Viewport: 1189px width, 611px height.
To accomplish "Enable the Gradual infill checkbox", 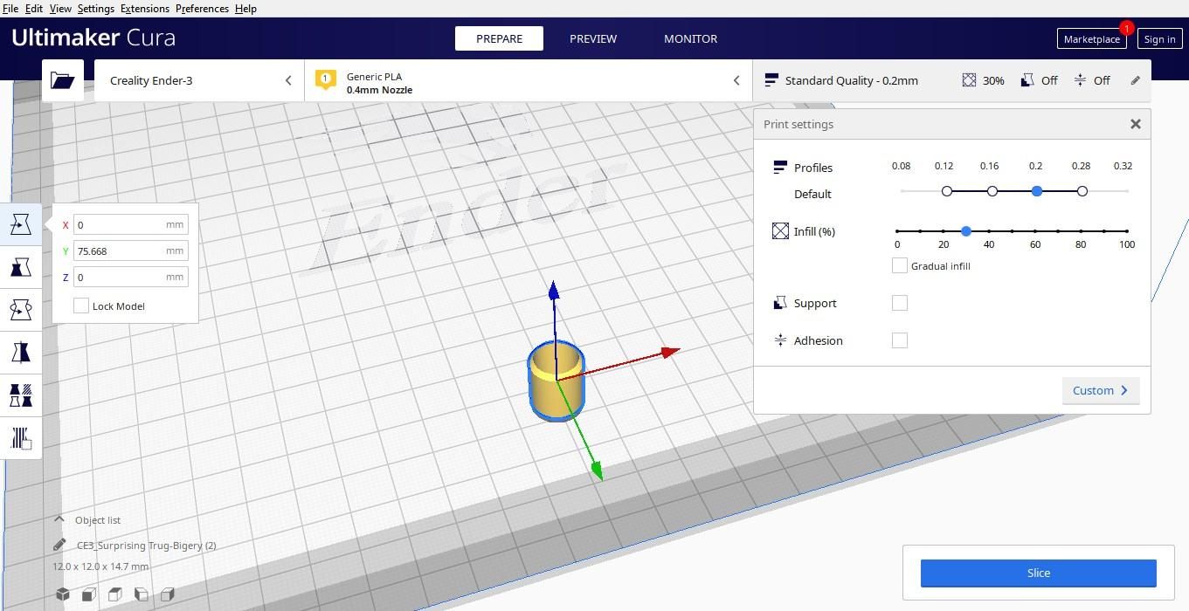I will pos(899,265).
